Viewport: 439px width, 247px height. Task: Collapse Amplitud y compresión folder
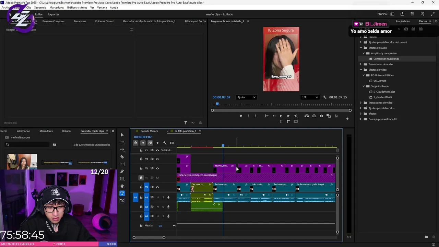364,53
